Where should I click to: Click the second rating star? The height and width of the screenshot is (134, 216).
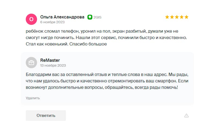(172, 17)
